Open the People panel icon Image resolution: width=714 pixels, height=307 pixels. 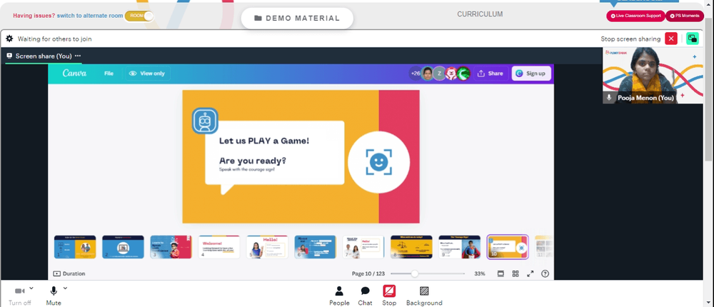click(339, 291)
